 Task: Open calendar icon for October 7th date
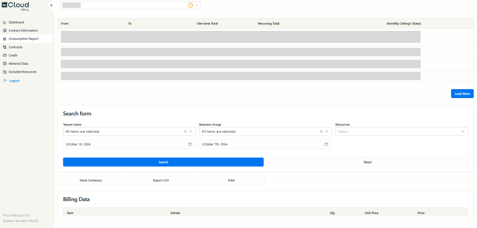tap(326, 144)
